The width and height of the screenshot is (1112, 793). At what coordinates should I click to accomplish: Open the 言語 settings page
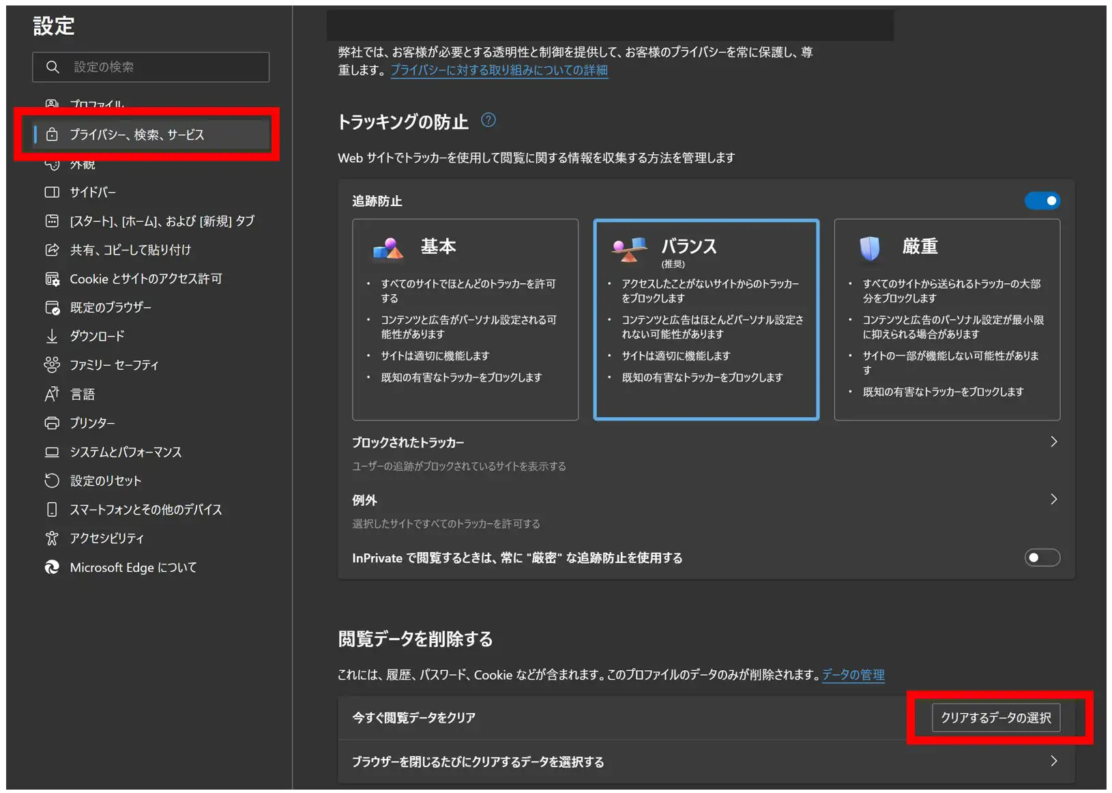coord(83,394)
